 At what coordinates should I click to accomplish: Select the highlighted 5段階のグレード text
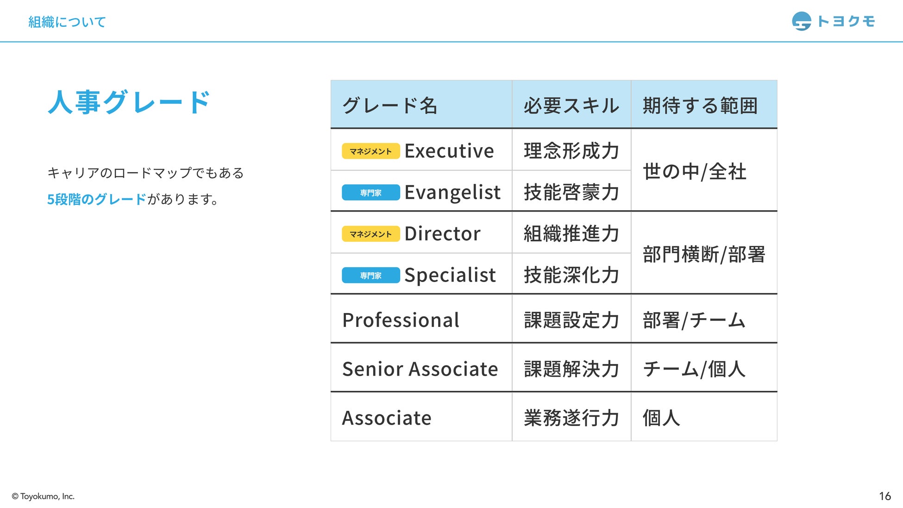pyautogui.click(x=97, y=200)
